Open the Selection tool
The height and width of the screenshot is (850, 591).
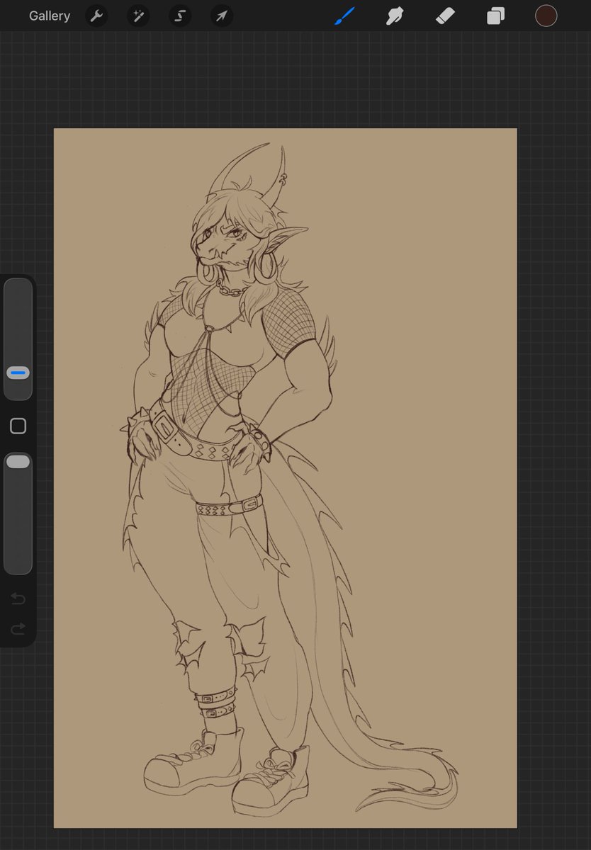coord(180,16)
